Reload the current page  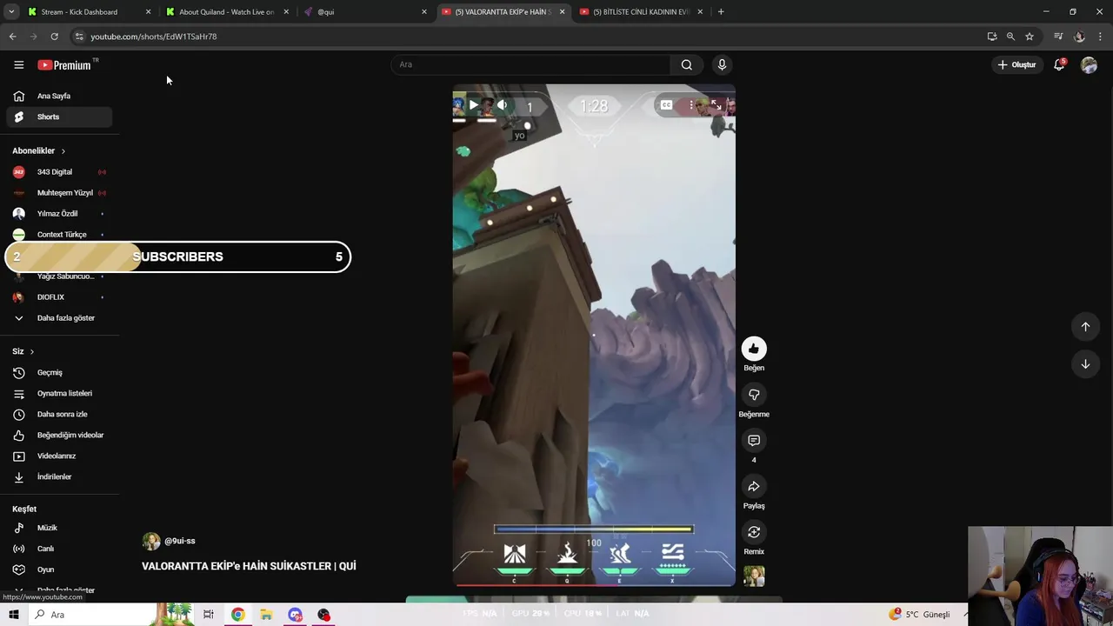54,37
